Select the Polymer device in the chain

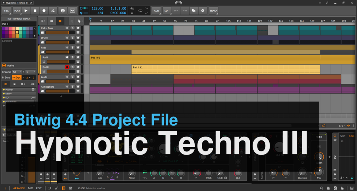coord(19,90)
